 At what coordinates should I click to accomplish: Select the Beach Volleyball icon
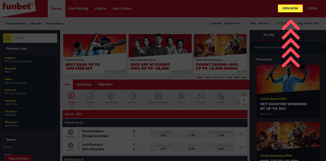pyautogui.click(x=158, y=96)
